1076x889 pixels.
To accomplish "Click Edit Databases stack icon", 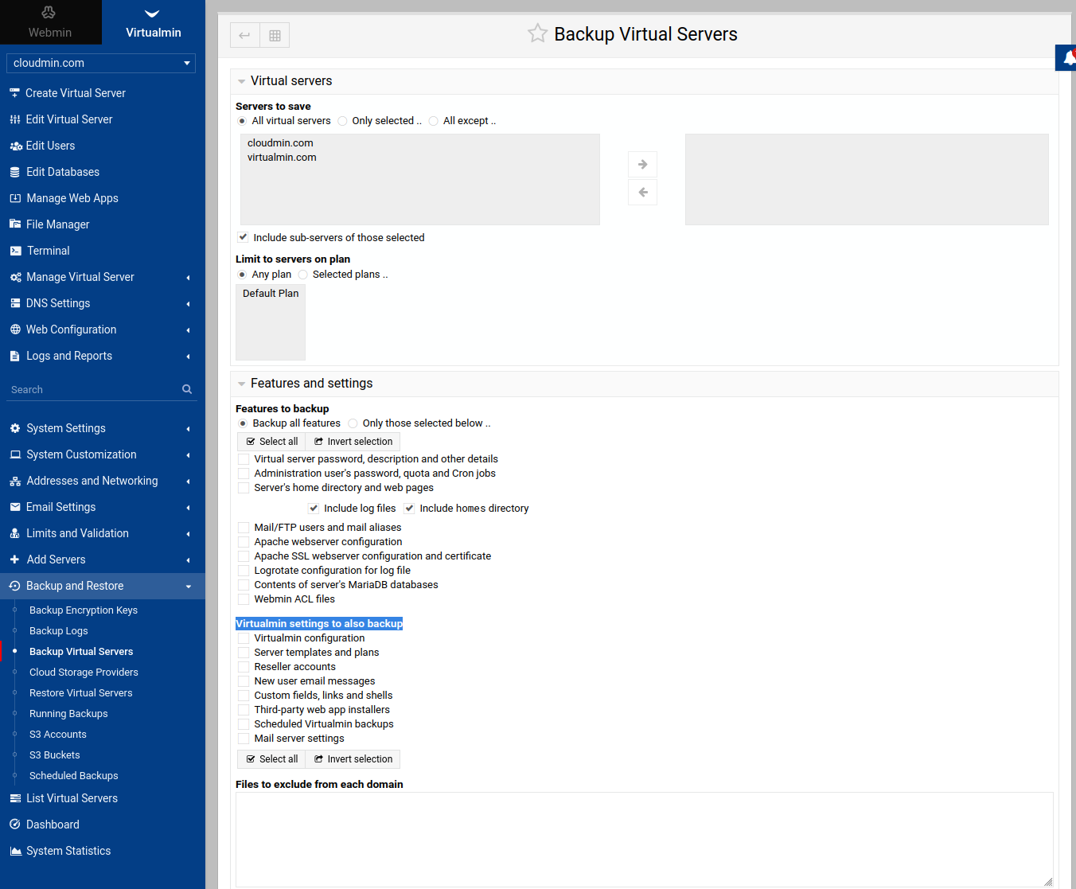I will point(14,172).
